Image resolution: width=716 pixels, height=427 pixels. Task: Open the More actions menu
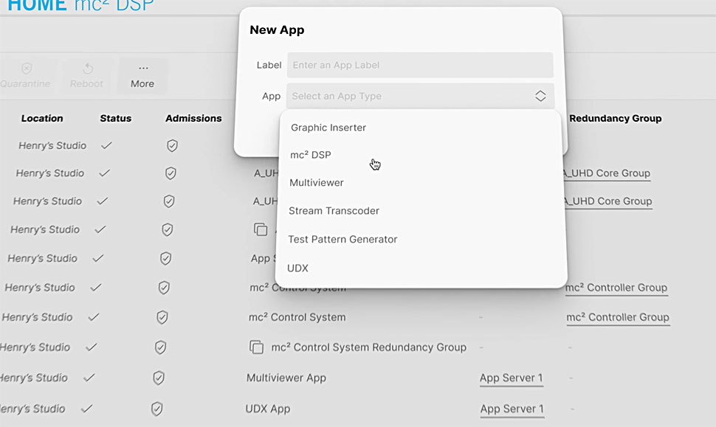tap(142, 76)
